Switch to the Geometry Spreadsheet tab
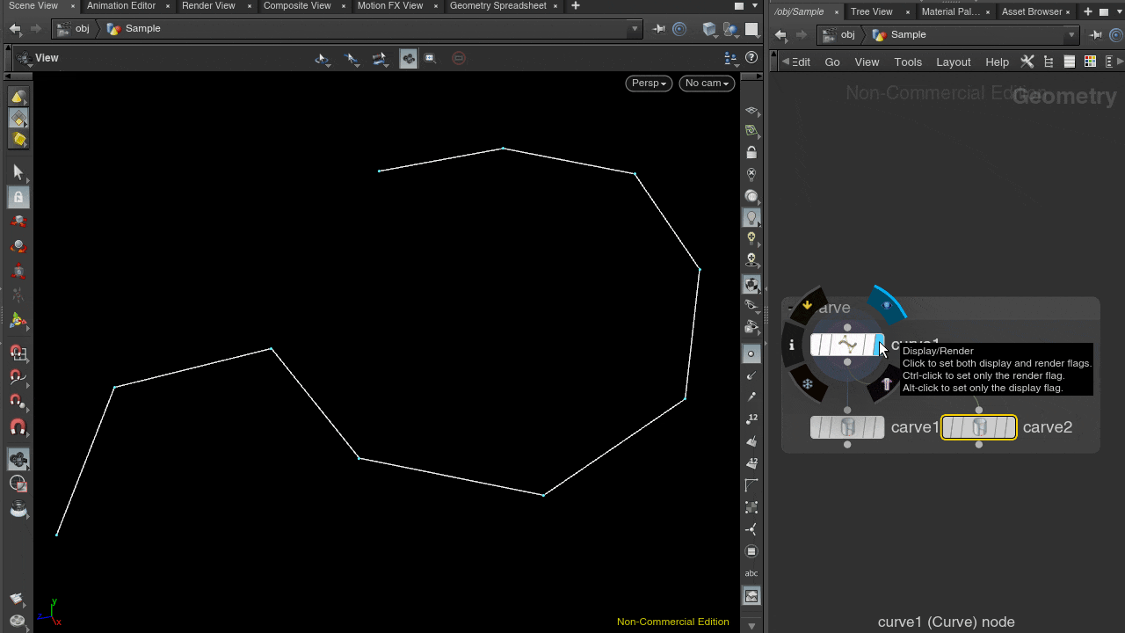The height and width of the screenshot is (633, 1125). point(497,6)
